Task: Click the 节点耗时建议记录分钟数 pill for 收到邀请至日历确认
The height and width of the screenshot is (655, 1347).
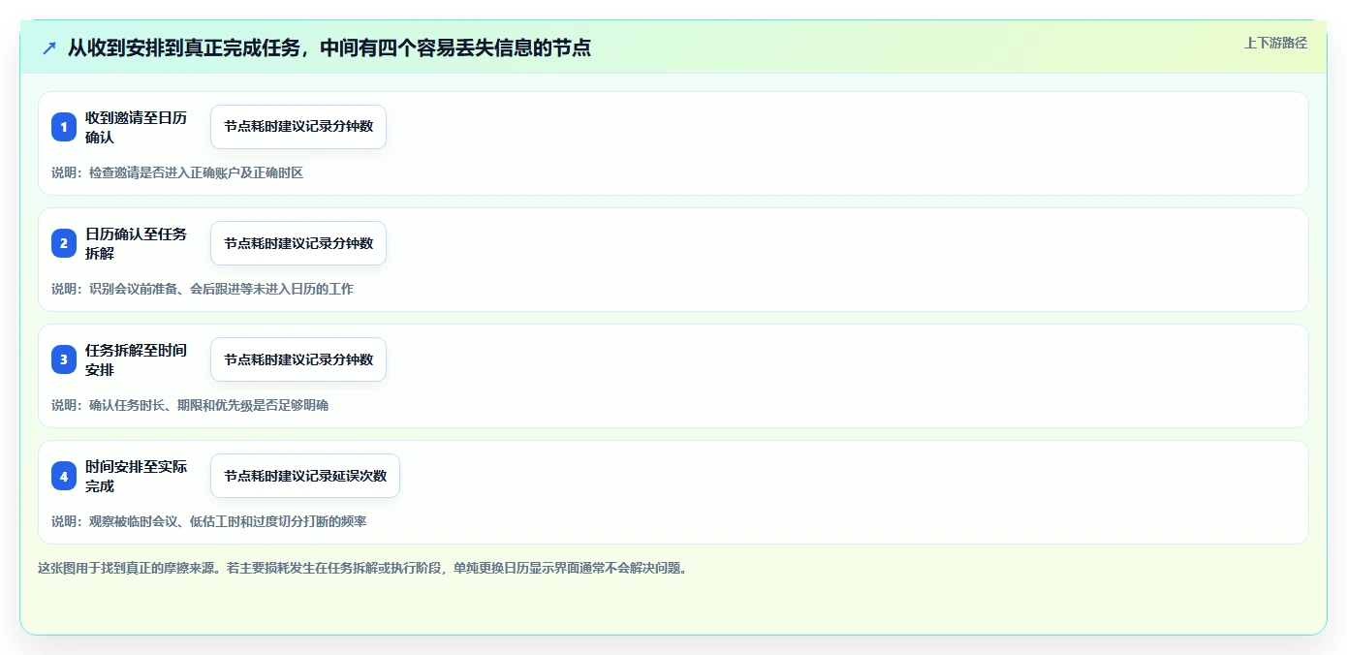Action: click(298, 127)
